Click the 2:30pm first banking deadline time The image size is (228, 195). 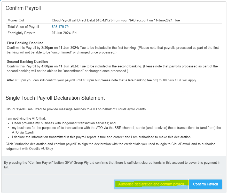coord(47,48)
